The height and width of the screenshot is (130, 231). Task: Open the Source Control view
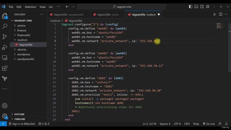coord(5,36)
